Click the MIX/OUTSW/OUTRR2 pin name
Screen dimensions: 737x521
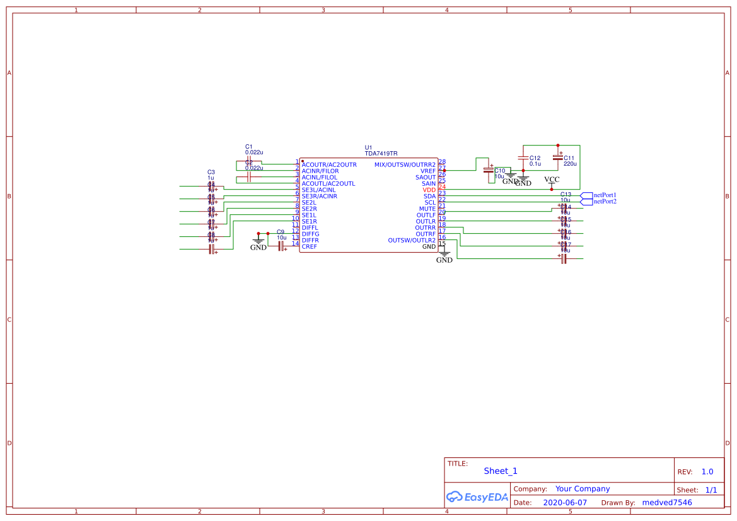tap(406, 164)
